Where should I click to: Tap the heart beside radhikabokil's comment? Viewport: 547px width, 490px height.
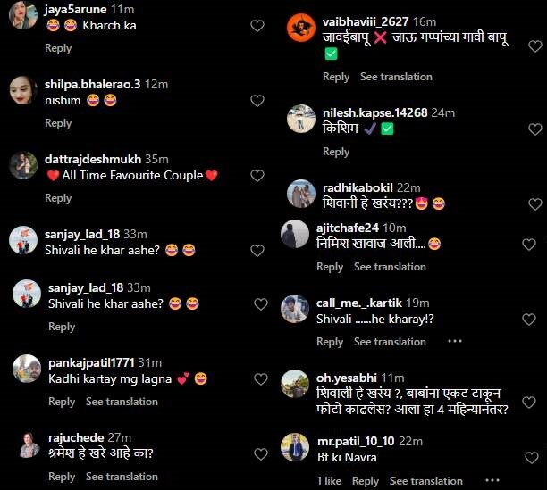pyautogui.click(x=535, y=204)
